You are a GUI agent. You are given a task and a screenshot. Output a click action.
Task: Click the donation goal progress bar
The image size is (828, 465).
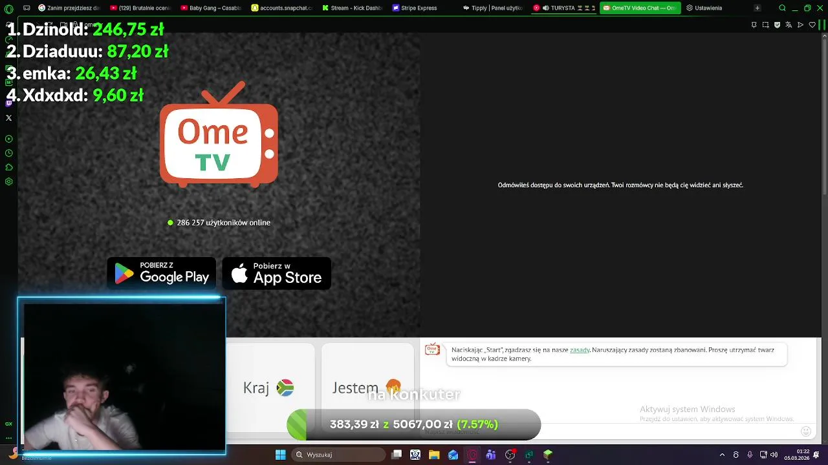tap(414, 424)
